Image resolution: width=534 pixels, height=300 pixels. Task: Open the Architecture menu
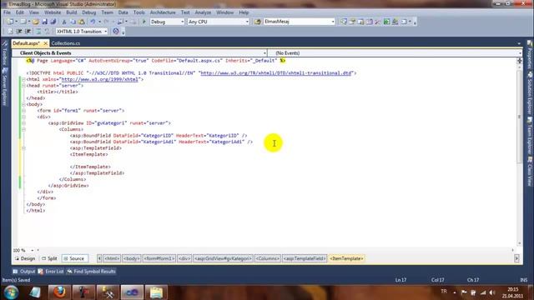pos(163,12)
